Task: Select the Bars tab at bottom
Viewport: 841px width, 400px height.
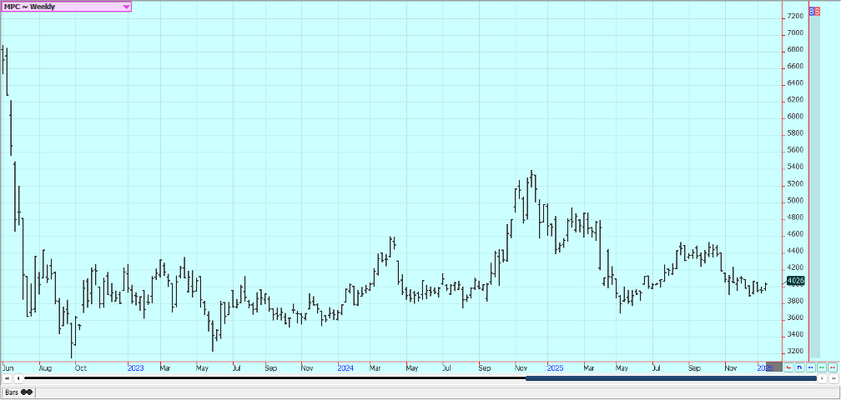Action: (x=12, y=392)
